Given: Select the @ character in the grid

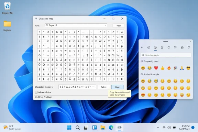Looking at the screenshot, I should [87, 37].
